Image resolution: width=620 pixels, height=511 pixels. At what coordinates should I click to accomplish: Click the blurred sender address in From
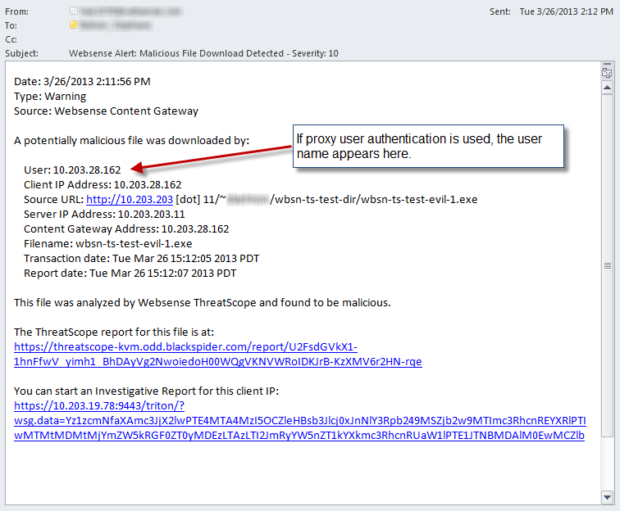[131, 11]
